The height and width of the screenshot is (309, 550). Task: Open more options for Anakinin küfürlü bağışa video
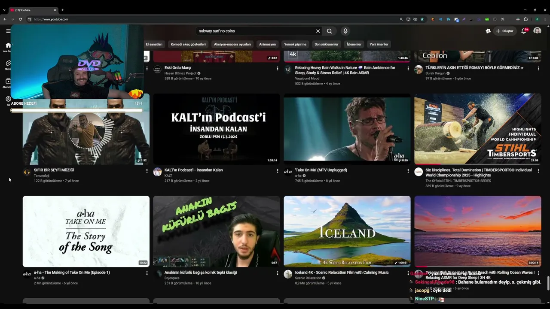coord(278,273)
